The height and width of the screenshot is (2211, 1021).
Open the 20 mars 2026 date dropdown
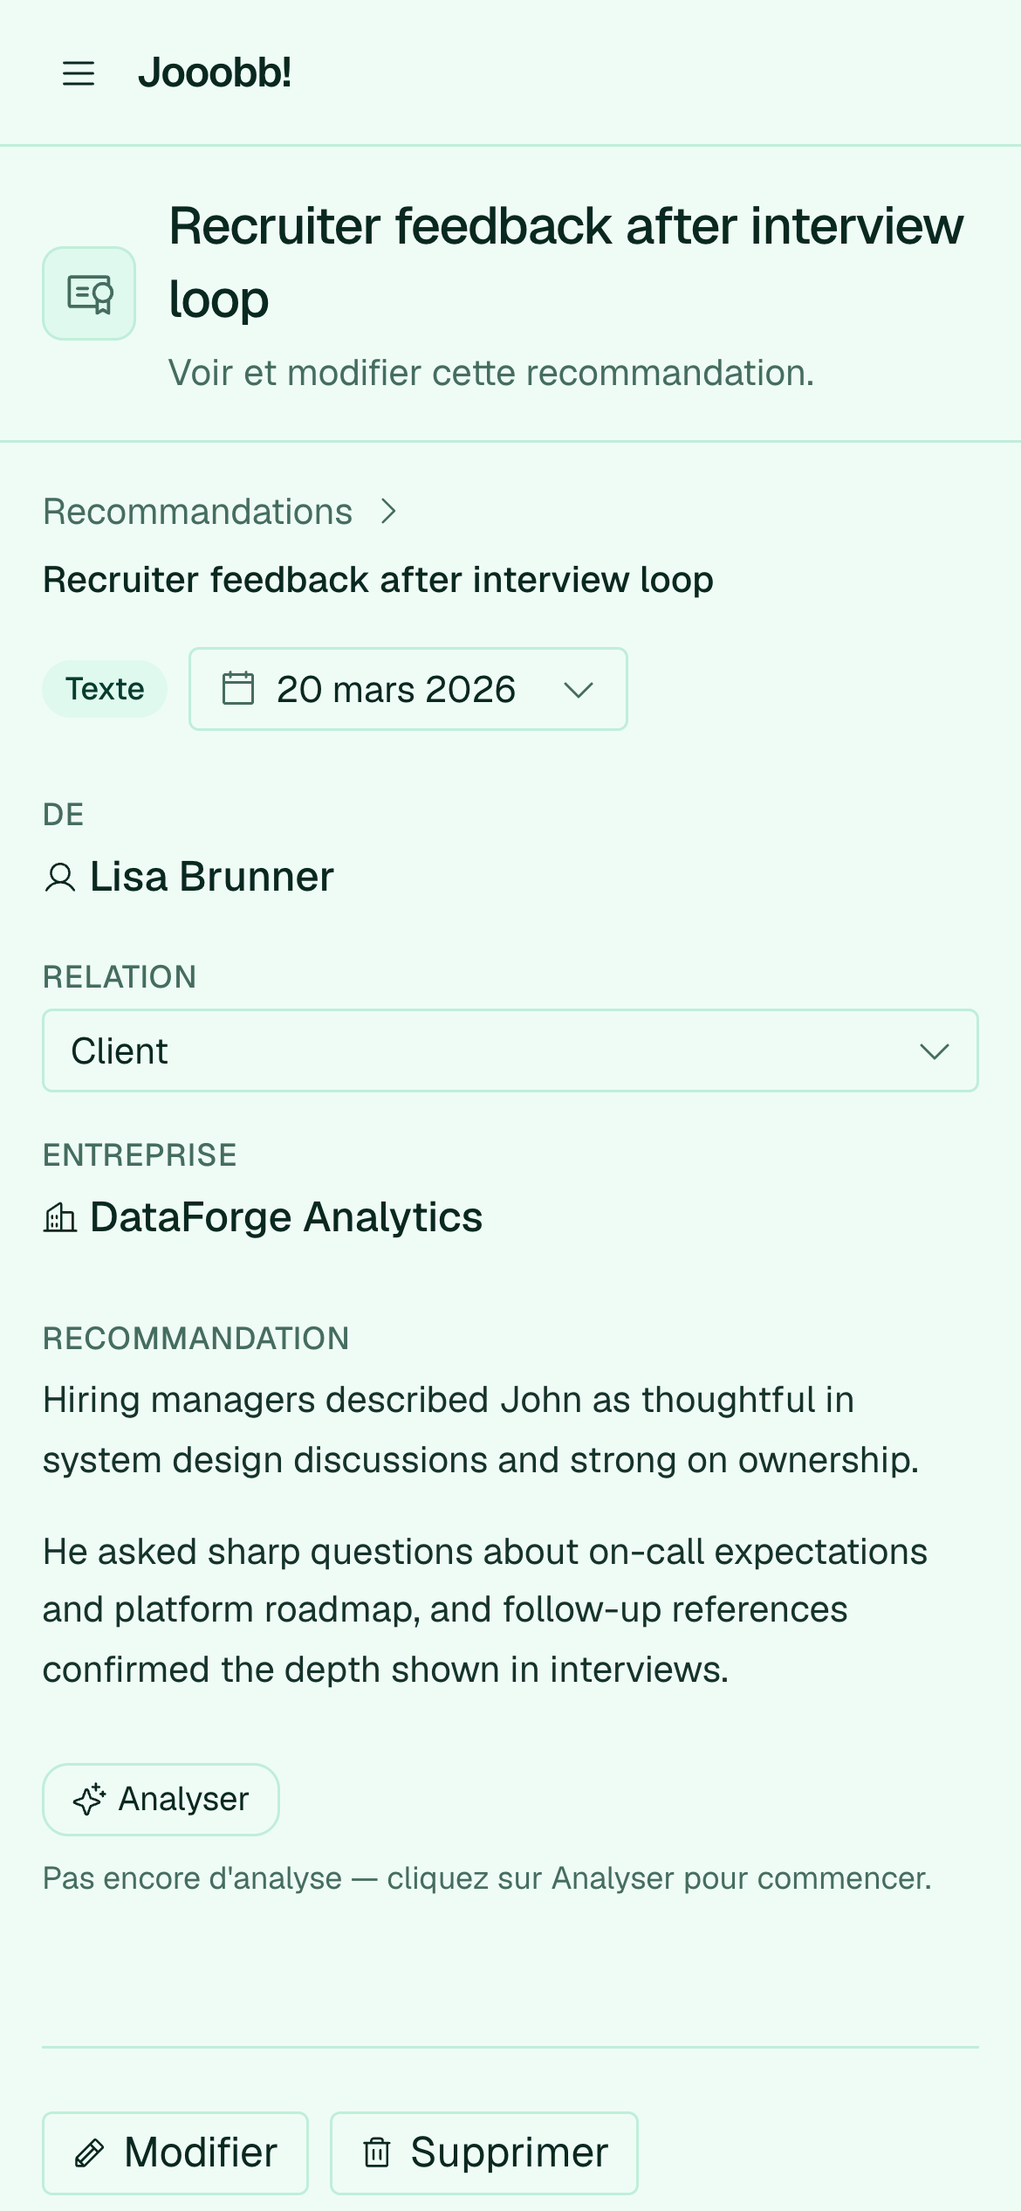408,689
